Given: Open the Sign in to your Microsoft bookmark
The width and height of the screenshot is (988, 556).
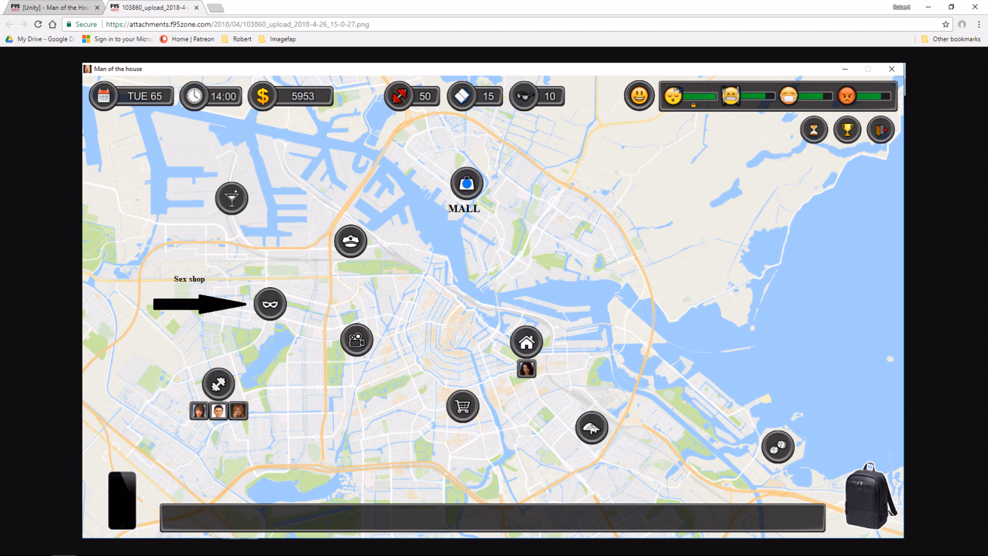Looking at the screenshot, I should (x=117, y=39).
